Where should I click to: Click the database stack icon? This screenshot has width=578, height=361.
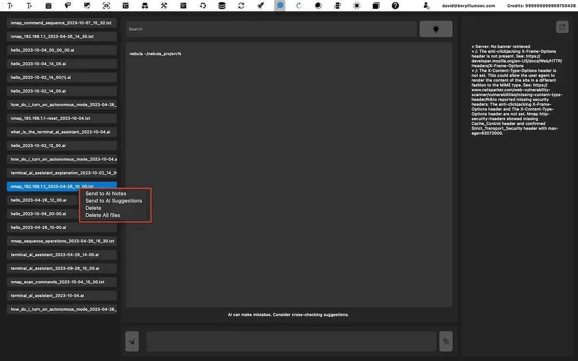(222, 6)
